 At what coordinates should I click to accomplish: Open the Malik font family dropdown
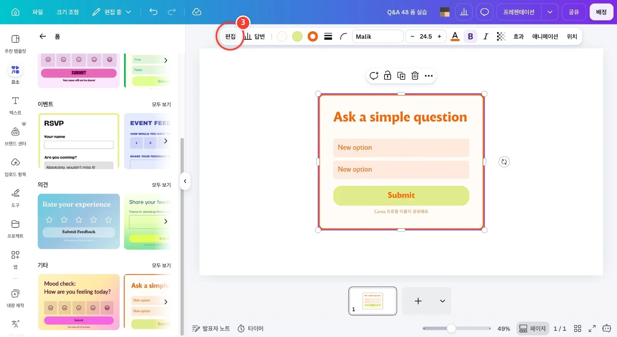click(378, 37)
